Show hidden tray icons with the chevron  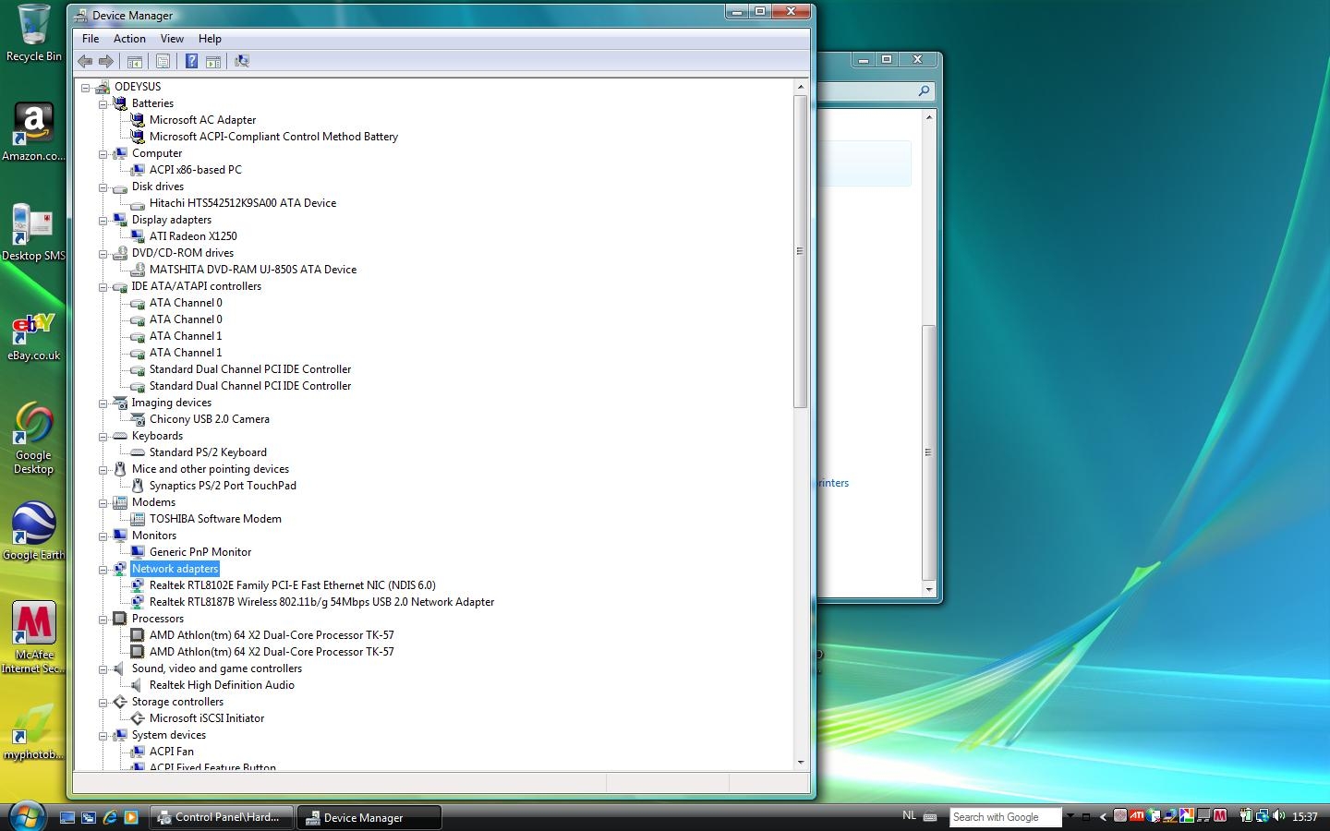point(1103,816)
